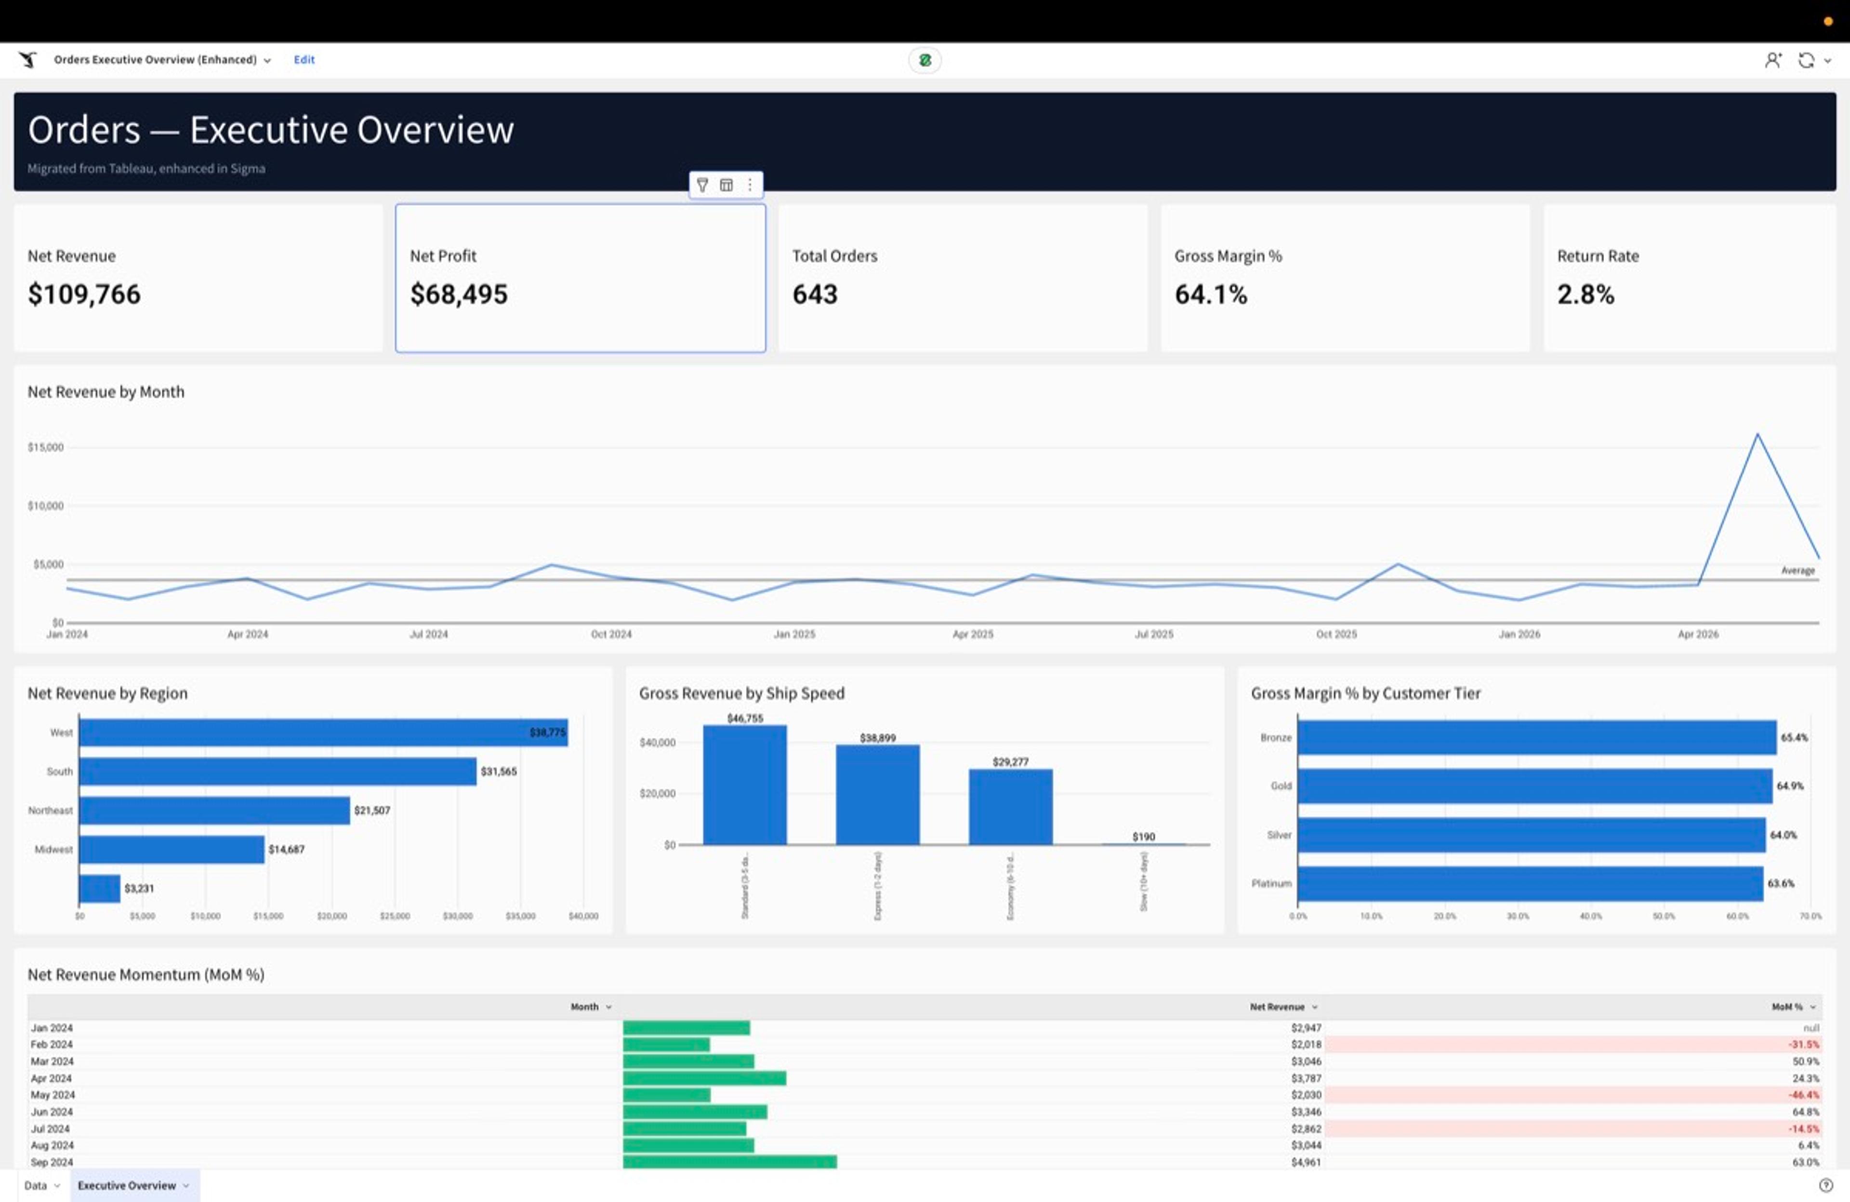Click the Slow ship speed bar $190
Screen dimensions: 1850x1202
(x=1143, y=844)
